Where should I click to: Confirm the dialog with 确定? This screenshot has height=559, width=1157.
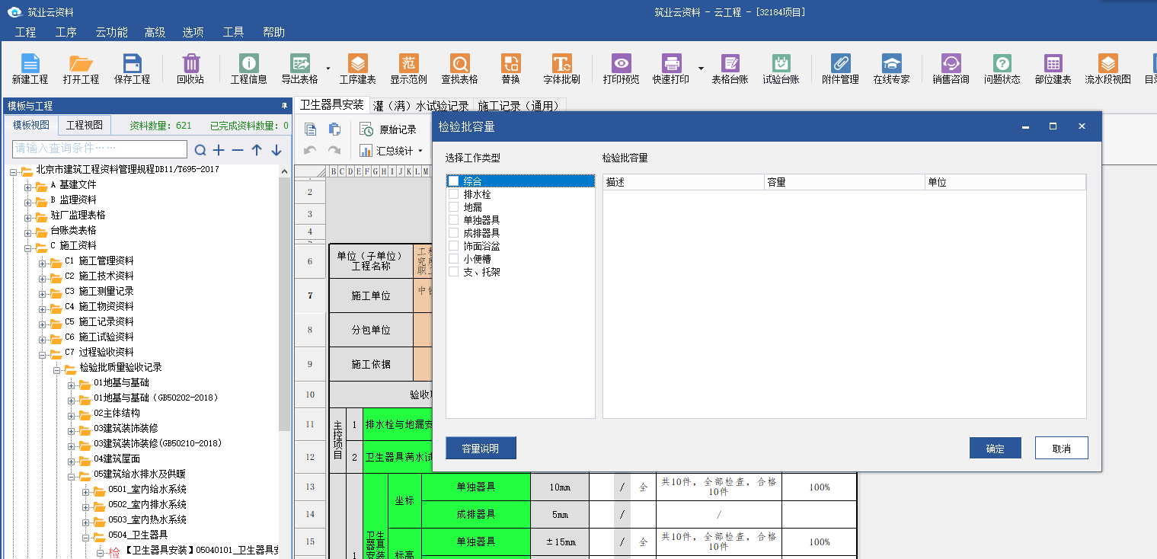point(995,449)
